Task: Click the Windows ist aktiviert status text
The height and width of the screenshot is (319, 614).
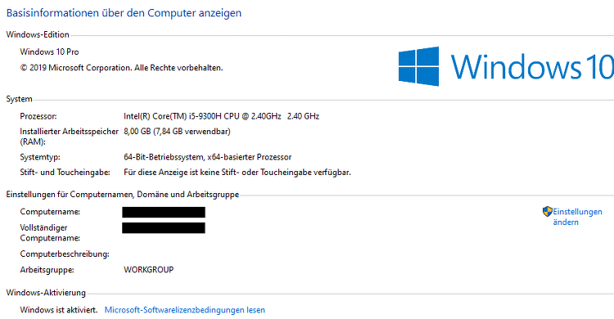Action: 59,310
